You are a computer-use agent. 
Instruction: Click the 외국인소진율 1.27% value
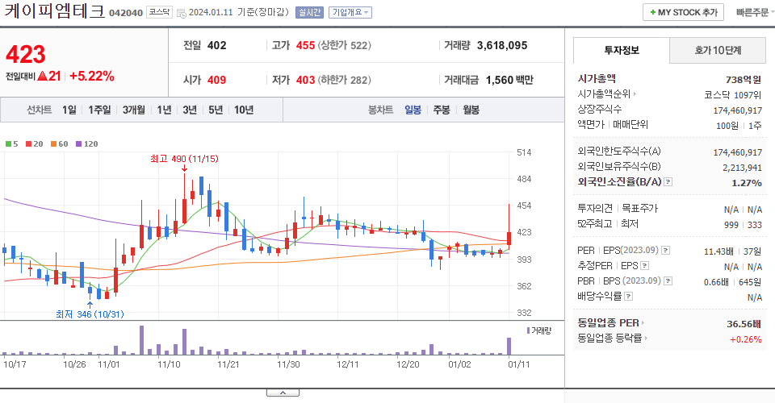746,183
